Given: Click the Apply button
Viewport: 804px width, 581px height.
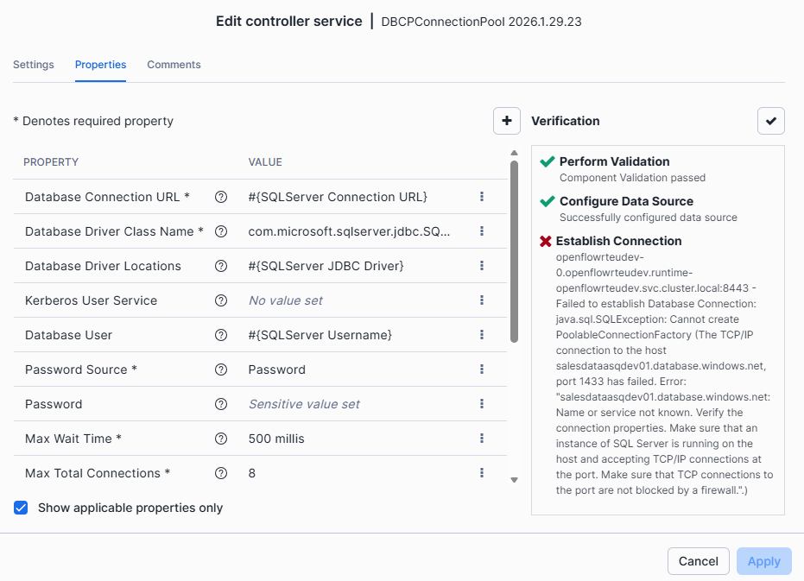Looking at the screenshot, I should [763, 561].
